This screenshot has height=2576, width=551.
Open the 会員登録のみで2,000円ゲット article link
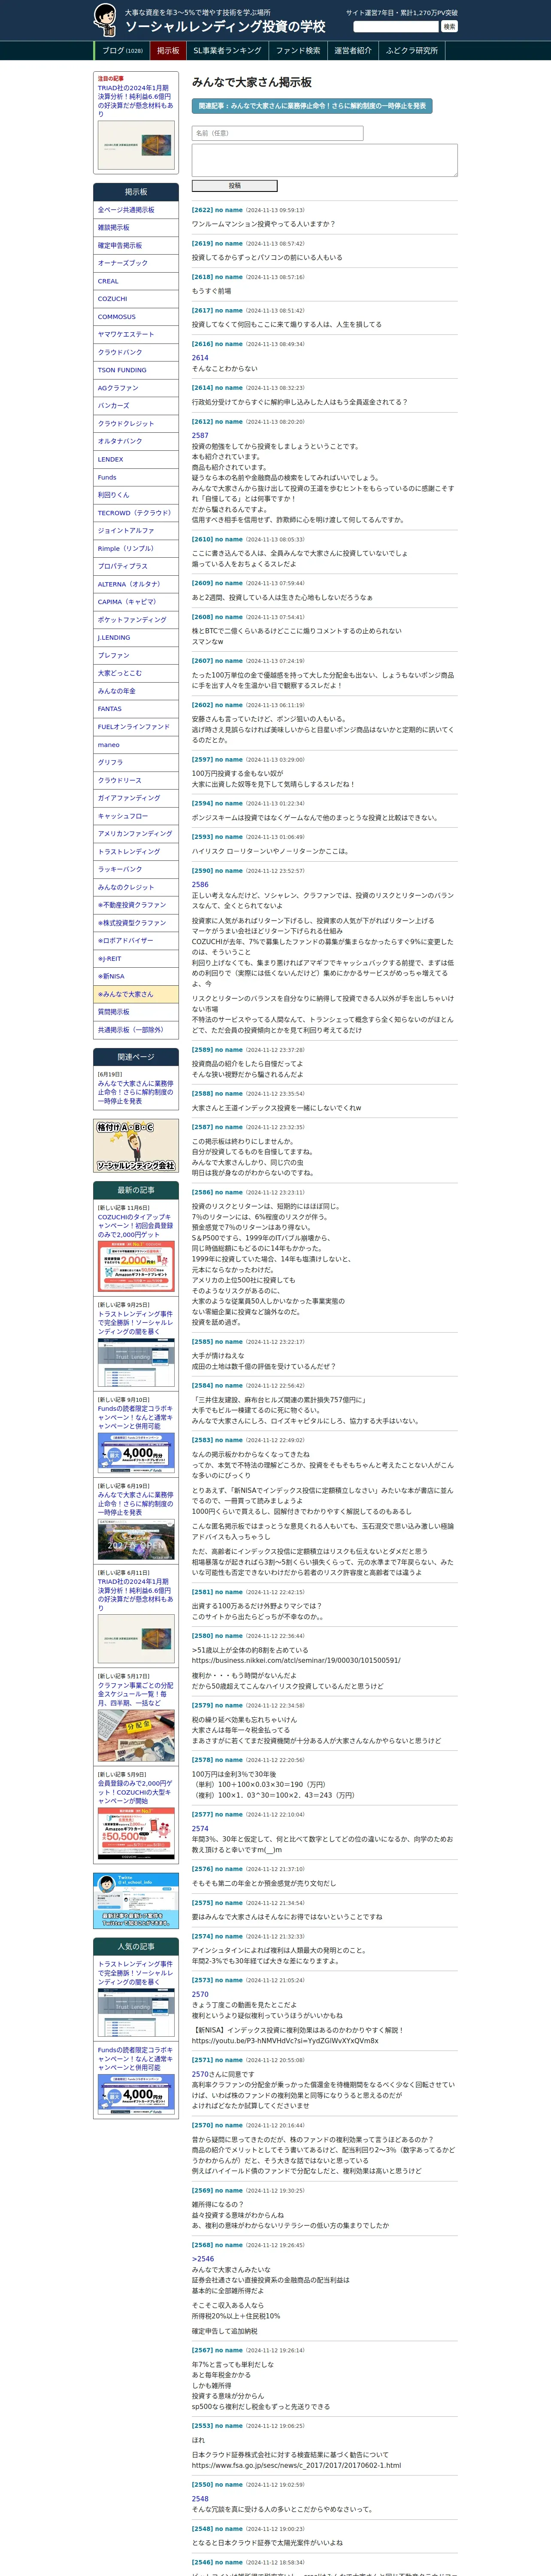coord(136,1791)
